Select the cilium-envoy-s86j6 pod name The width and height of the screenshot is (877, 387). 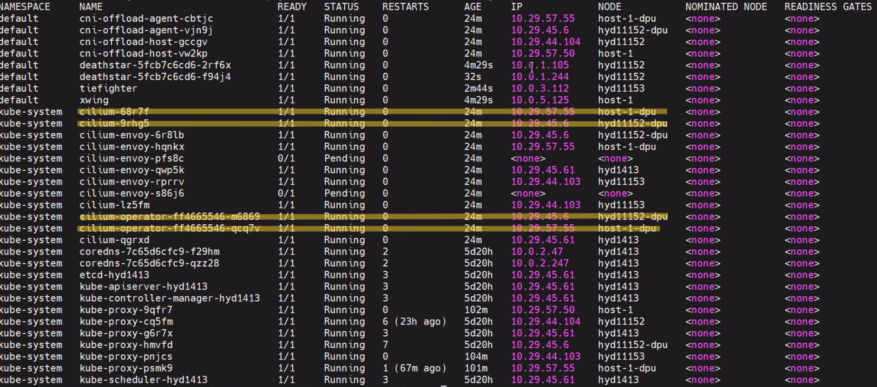click(x=132, y=193)
